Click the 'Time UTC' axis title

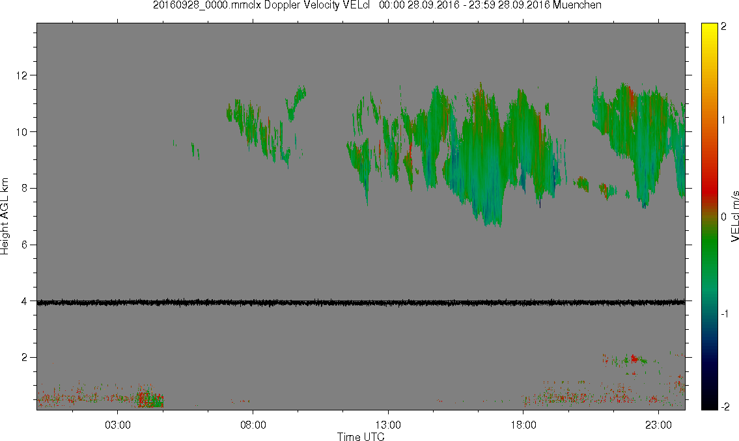361,436
